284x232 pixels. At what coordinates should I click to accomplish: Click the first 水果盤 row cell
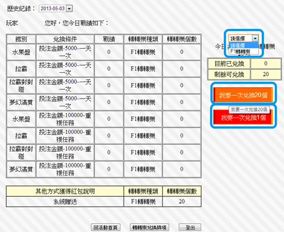[21, 52]
